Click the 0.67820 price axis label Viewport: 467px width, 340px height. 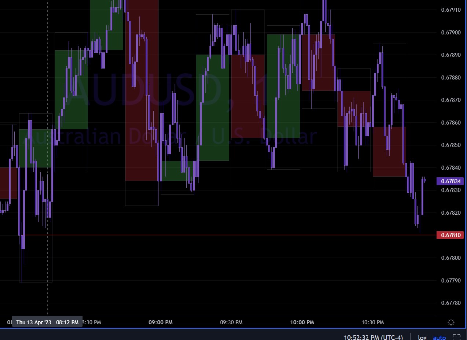tap(450, 212)
